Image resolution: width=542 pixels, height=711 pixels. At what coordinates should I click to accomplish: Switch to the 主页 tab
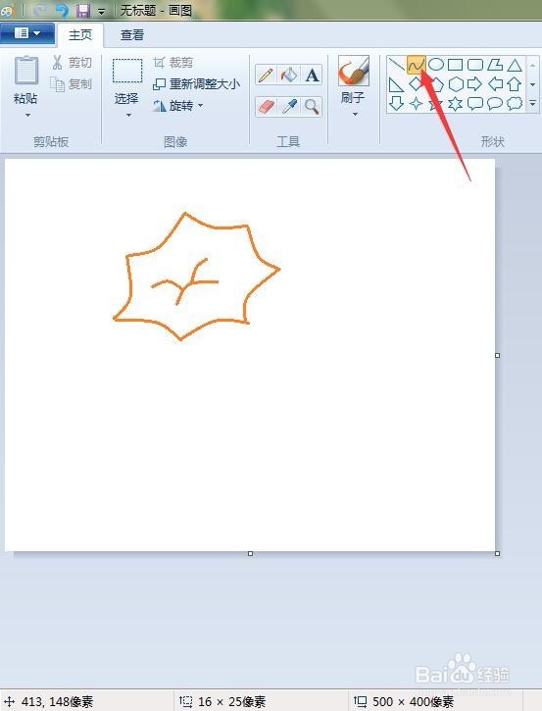(80, 35)
